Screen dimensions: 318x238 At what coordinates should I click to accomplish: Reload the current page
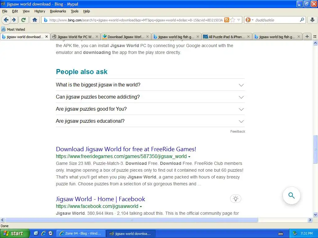coord(24,20)
